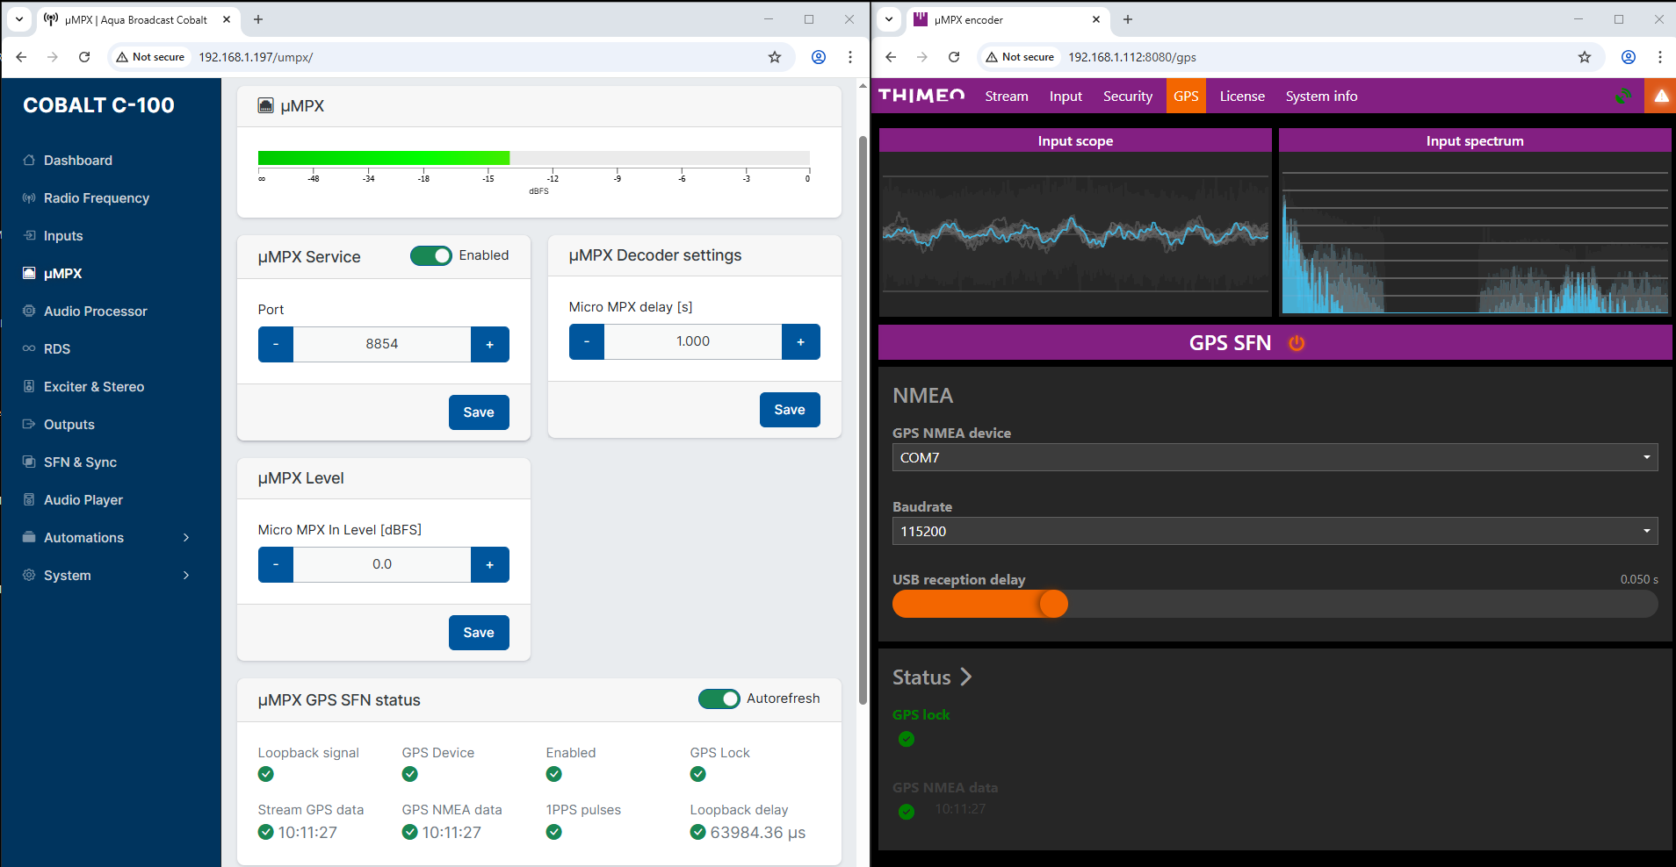1676x867 pixels.
Task: Click the green sync icon in Thimeo header
Action: click(1622, 97)
